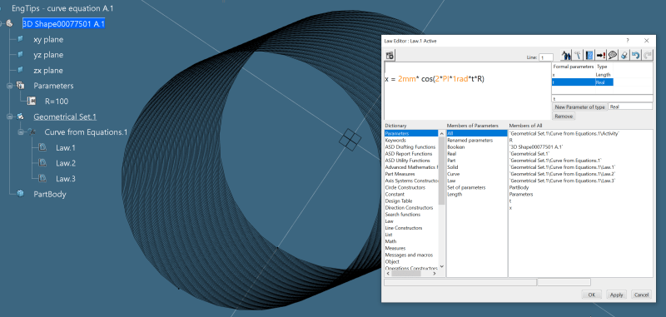Click the Line number input field
Image resolution: width=666 pixels, height=317 pixels.
point(546,57)
